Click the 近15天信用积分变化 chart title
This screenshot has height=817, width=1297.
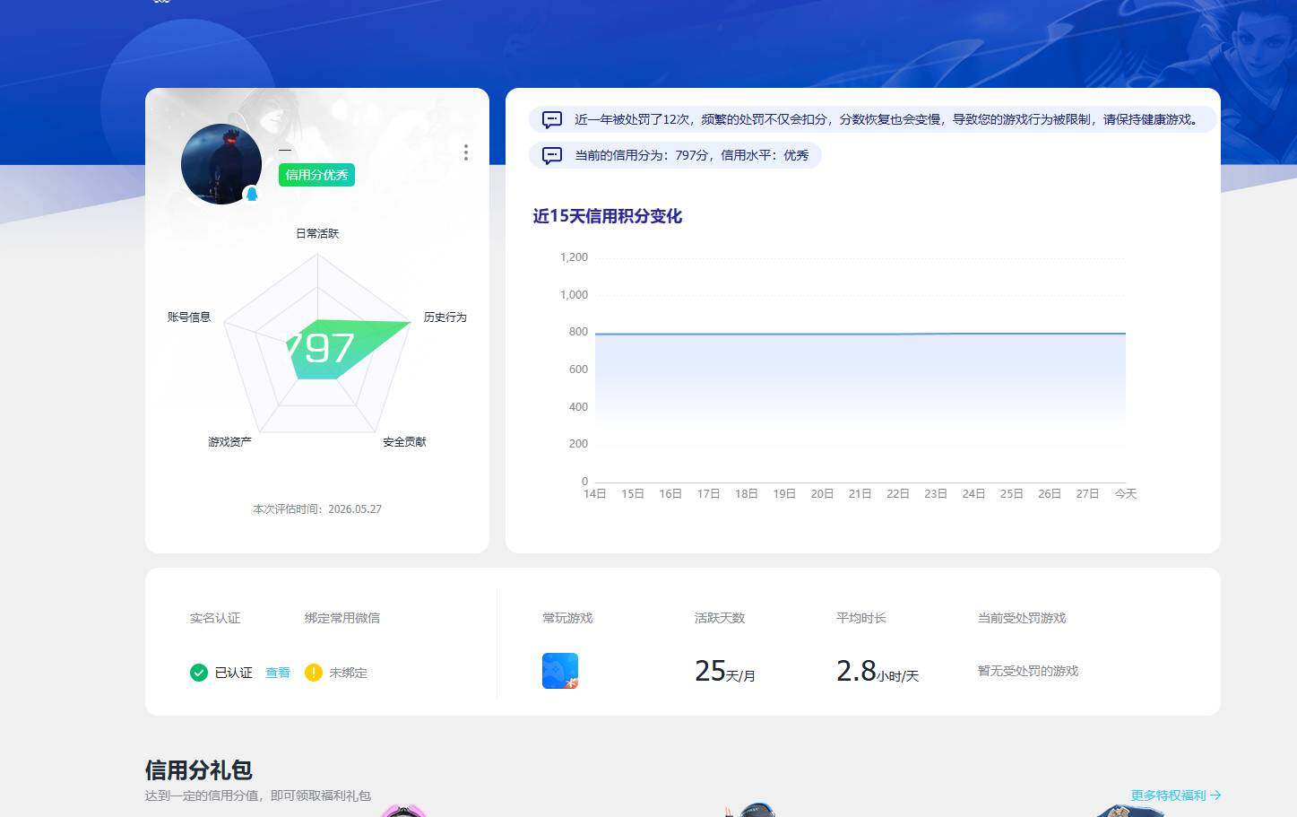(x=607, y=216)
